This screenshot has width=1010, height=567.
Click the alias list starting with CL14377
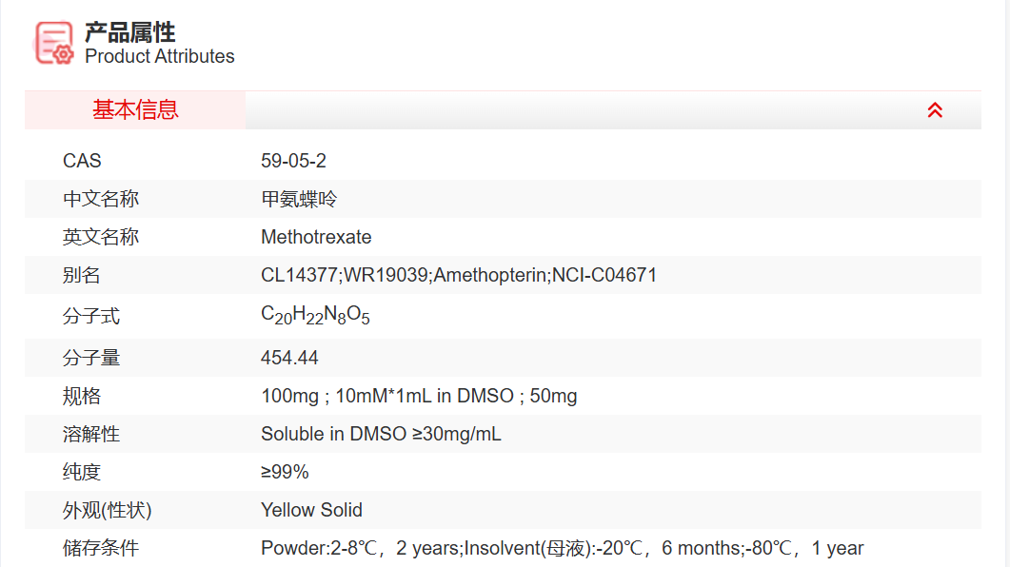click(459, 275)
